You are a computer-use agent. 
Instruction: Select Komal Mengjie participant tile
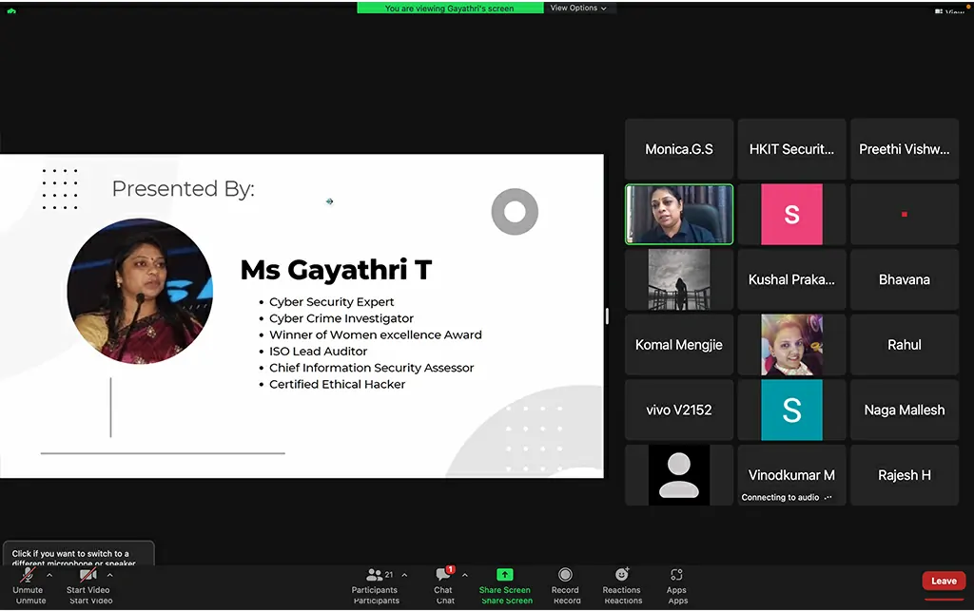point(679,344)
